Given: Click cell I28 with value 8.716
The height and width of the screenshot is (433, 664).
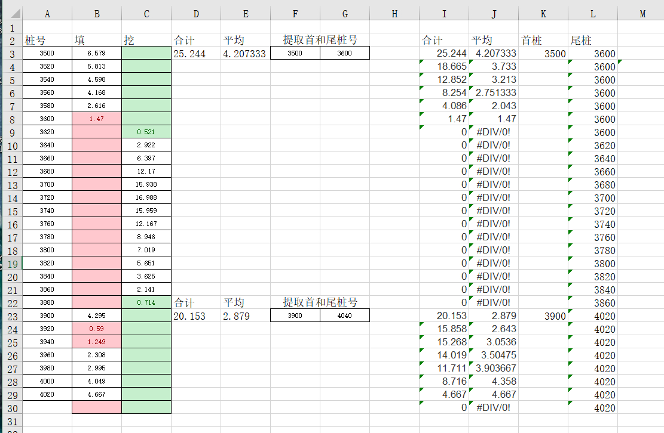Looking at the screenshot, I should coord(444,381).
